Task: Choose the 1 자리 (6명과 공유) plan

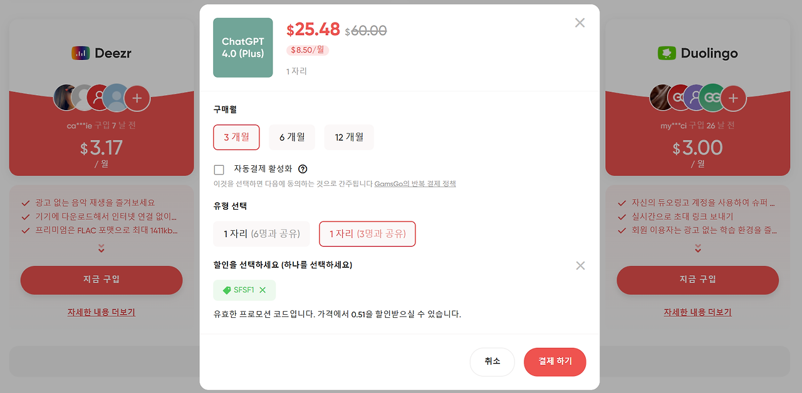Action: (x=261, y=233)
